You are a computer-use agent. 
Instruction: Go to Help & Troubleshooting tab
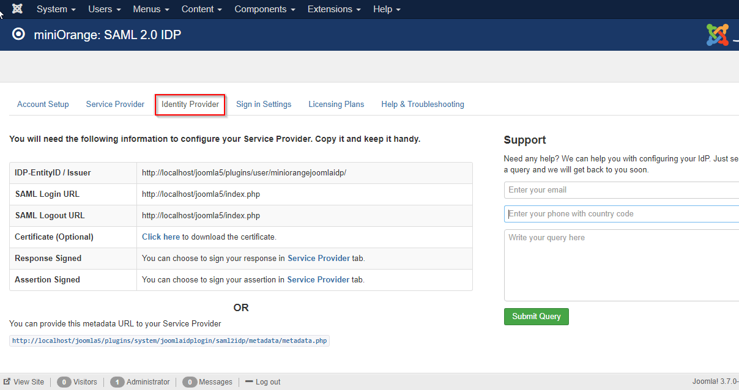[x=423, y=105]
